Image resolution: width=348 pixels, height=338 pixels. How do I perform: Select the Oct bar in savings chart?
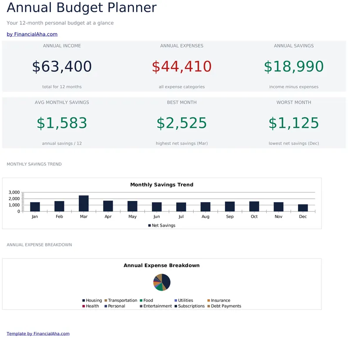pyautogui.click(x=254, y=206)
